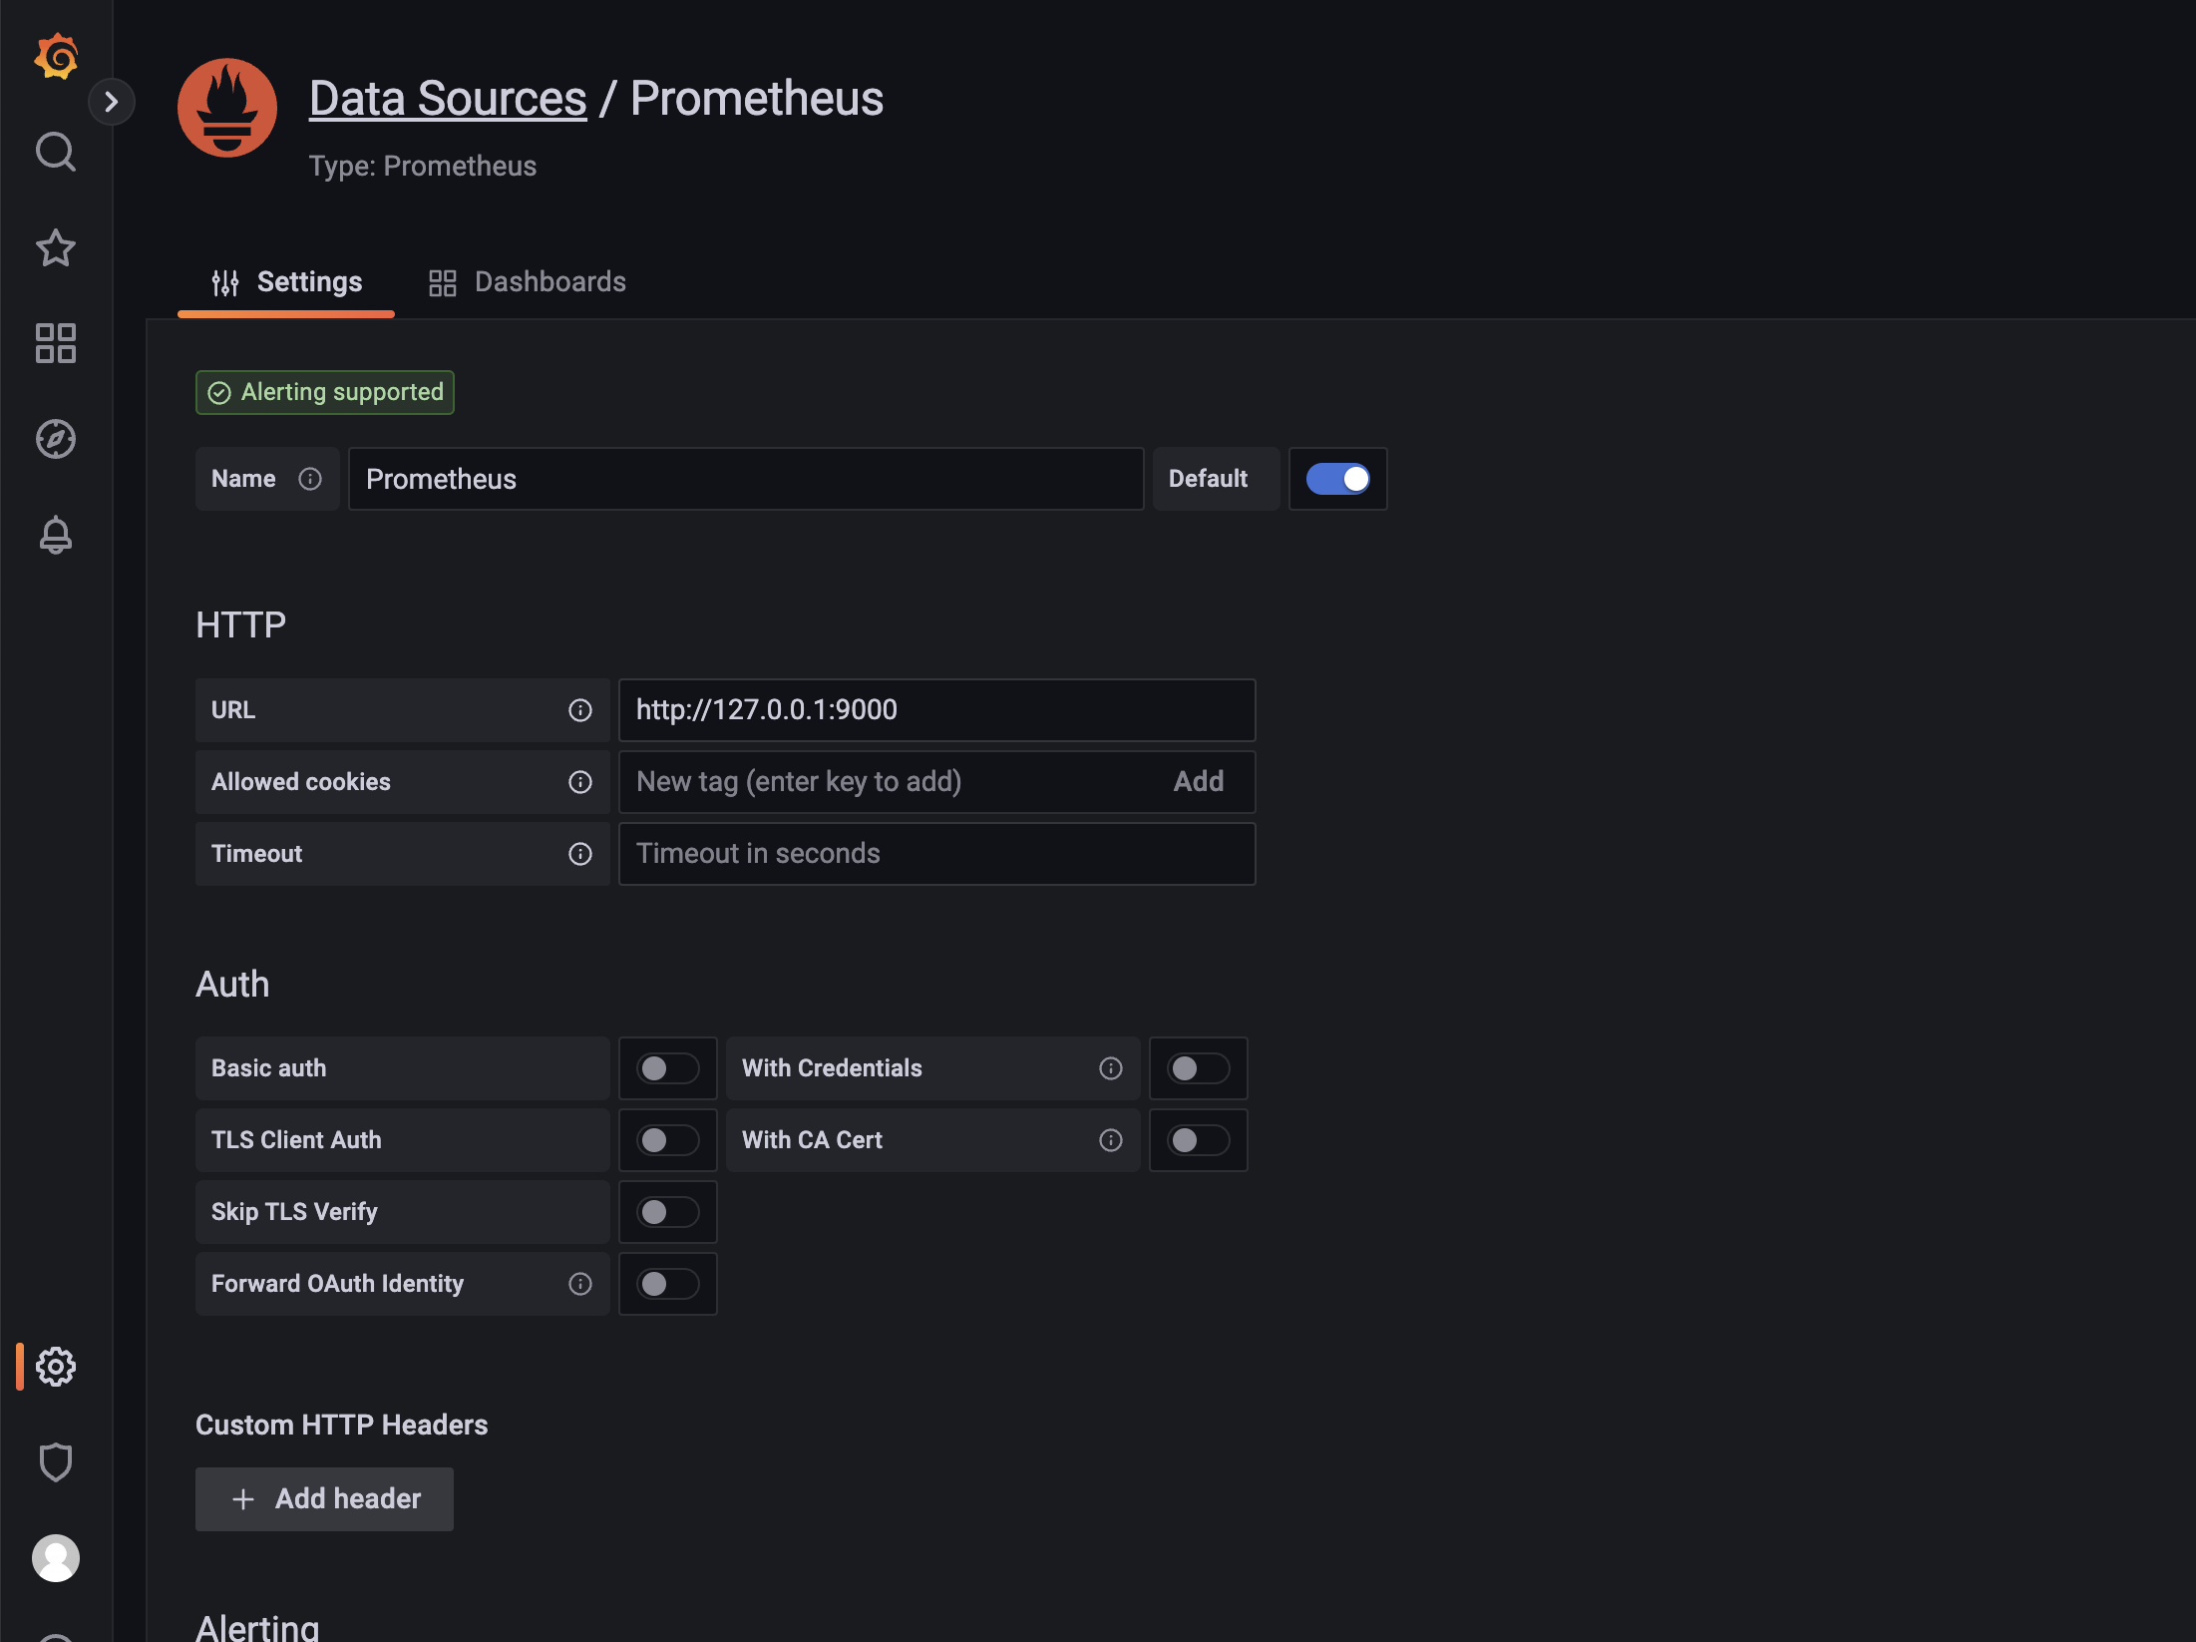Open Dashboards grid icon in sidebar

tap(56, 343)
